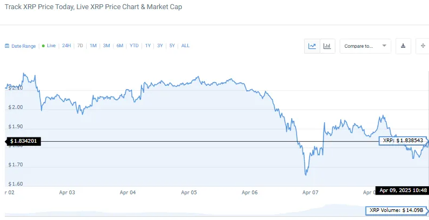The height and width of the screenshot is (220, 429).
Task: Click the fullscreen expand icon
Action: 423,46
